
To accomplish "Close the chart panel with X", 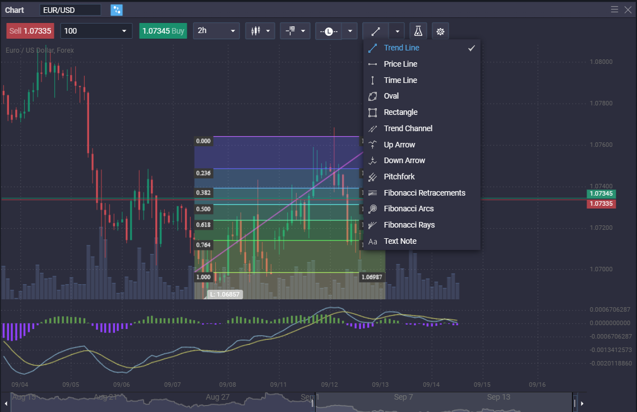I will [x=628, y=10].
